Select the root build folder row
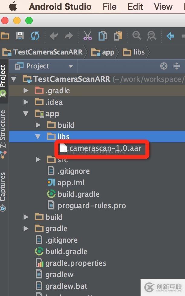 click(97, 217)
